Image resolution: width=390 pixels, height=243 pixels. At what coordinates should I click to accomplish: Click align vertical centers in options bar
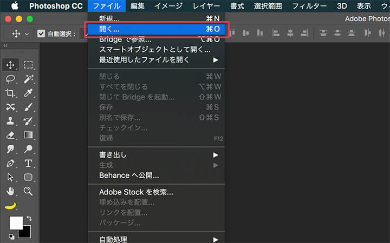pos(246,33)
